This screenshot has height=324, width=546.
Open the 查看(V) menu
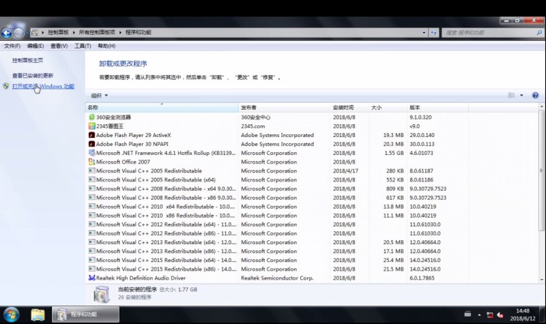pos(59,46)
